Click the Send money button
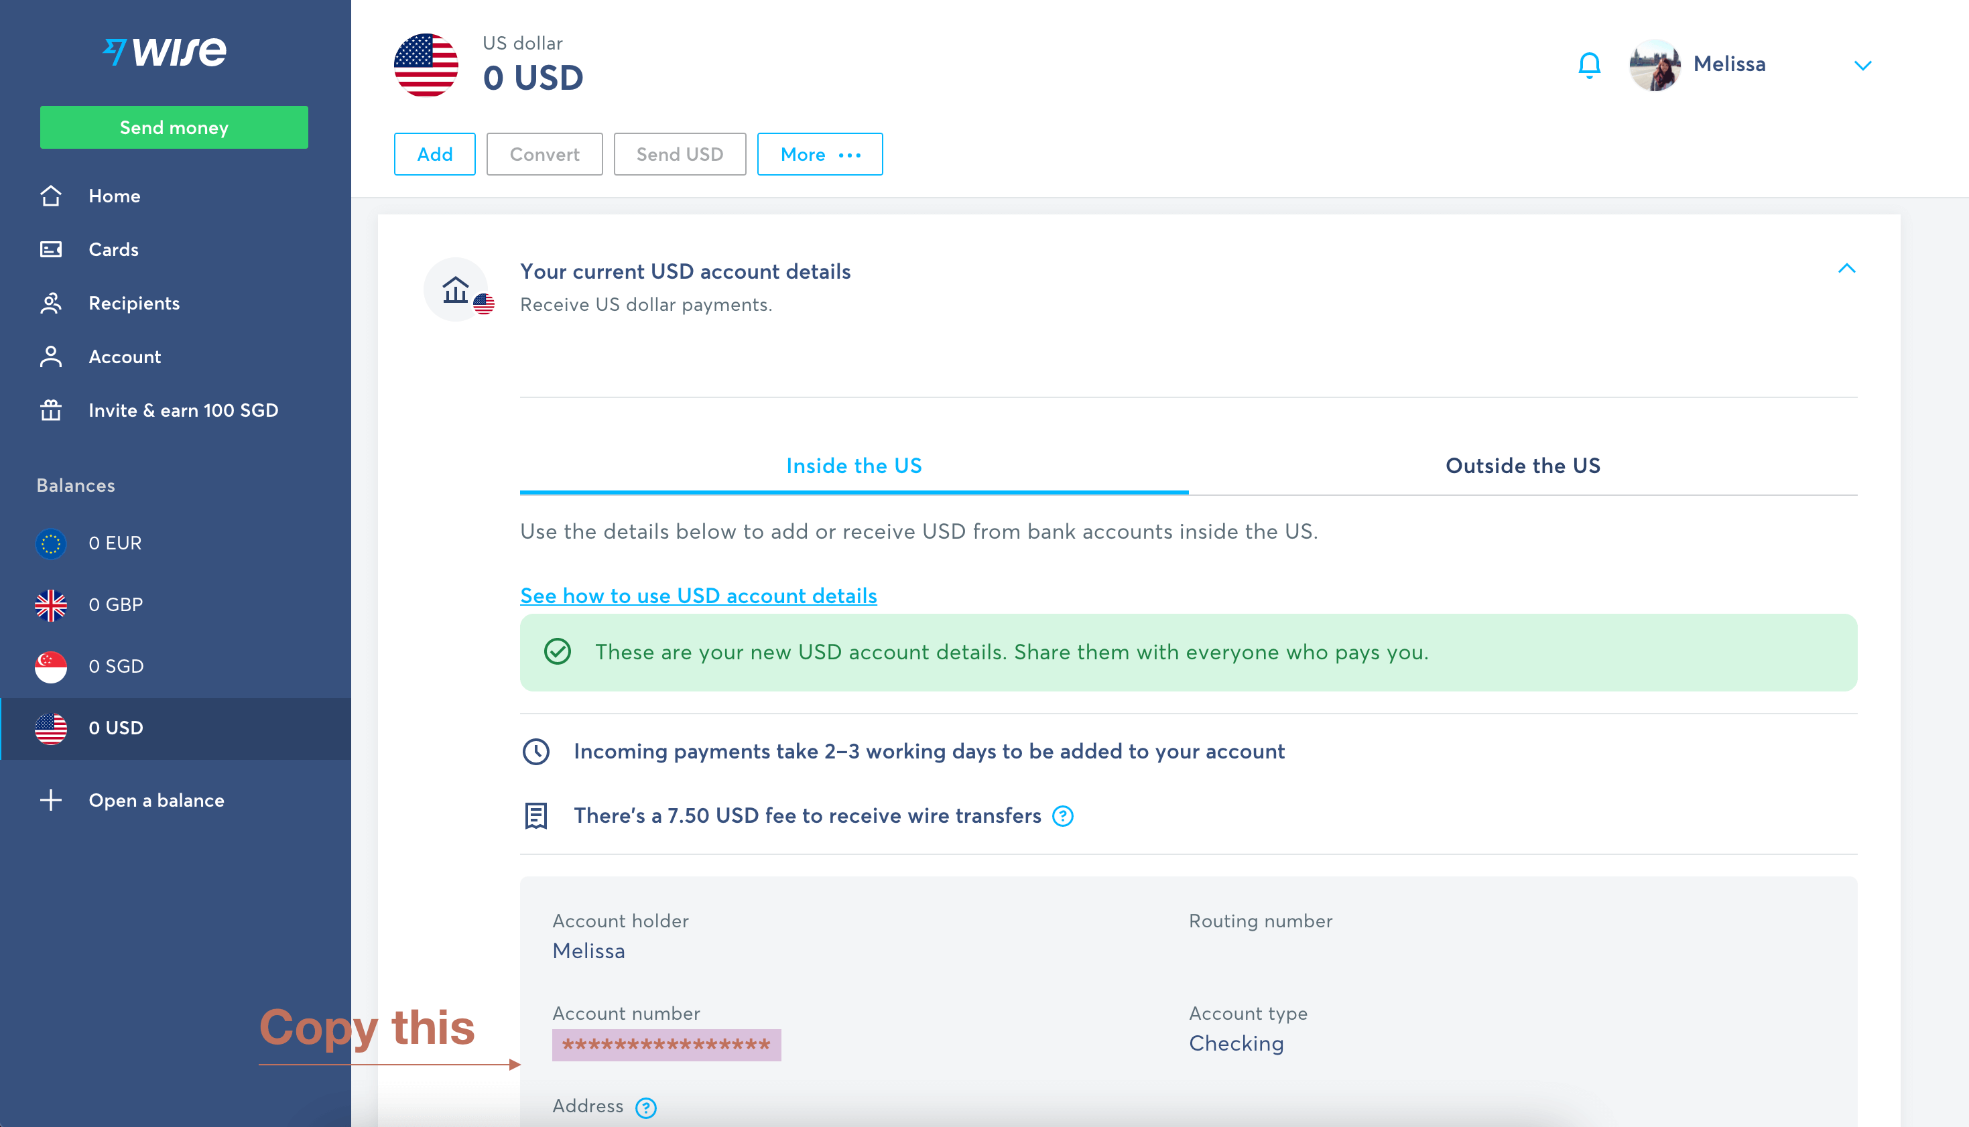The height and width of the screenshot is (1127, 1969). (173, 127)
